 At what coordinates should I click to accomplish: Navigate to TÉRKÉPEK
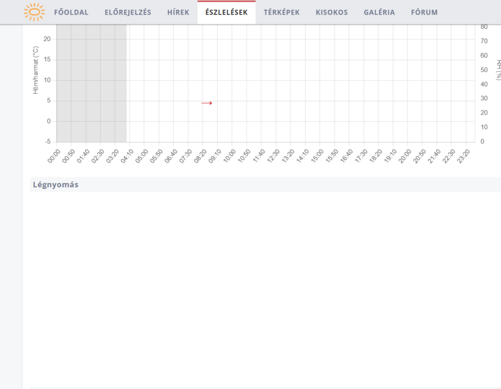click(281, 12)
